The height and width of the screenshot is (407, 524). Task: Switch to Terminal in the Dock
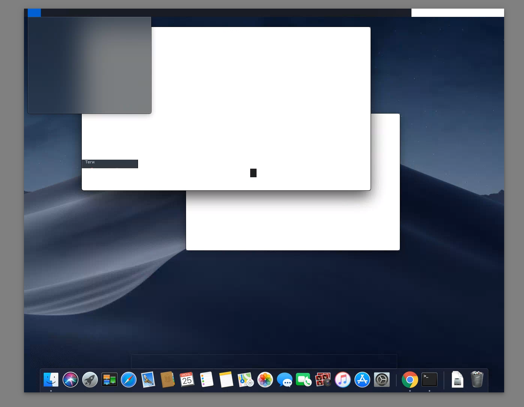[x=429, y=380]
